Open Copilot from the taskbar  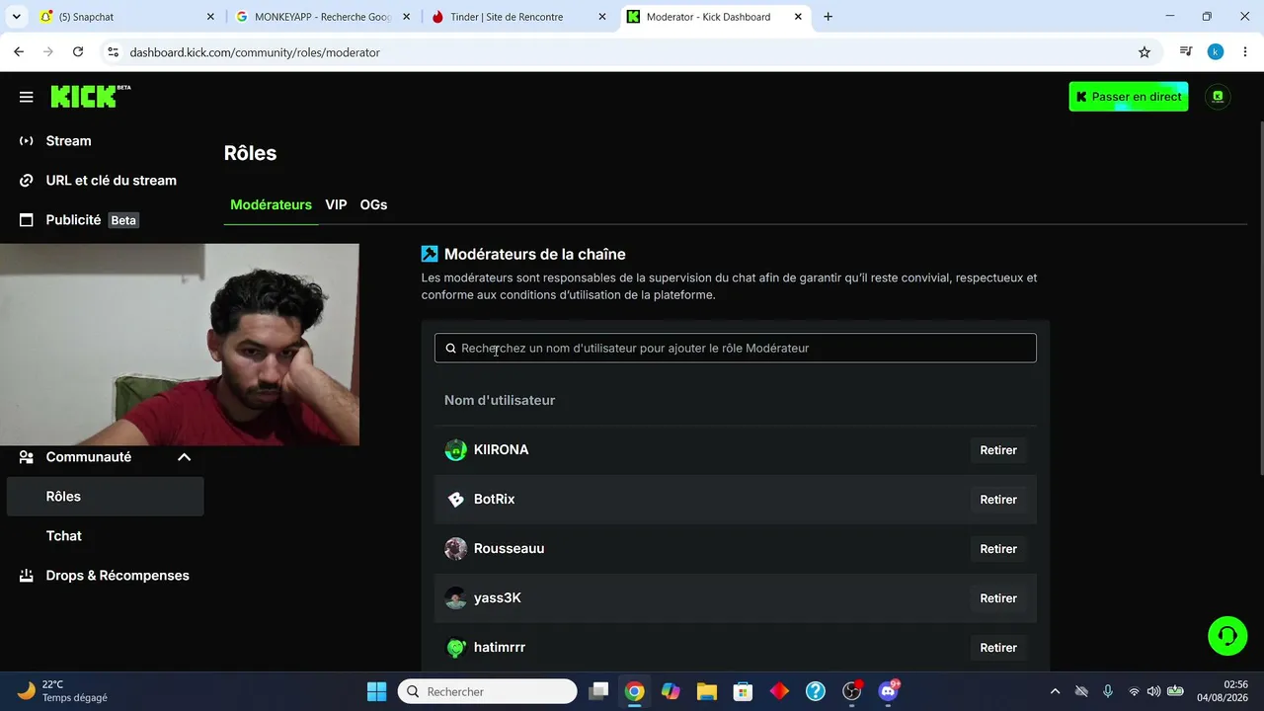[671, 691]
